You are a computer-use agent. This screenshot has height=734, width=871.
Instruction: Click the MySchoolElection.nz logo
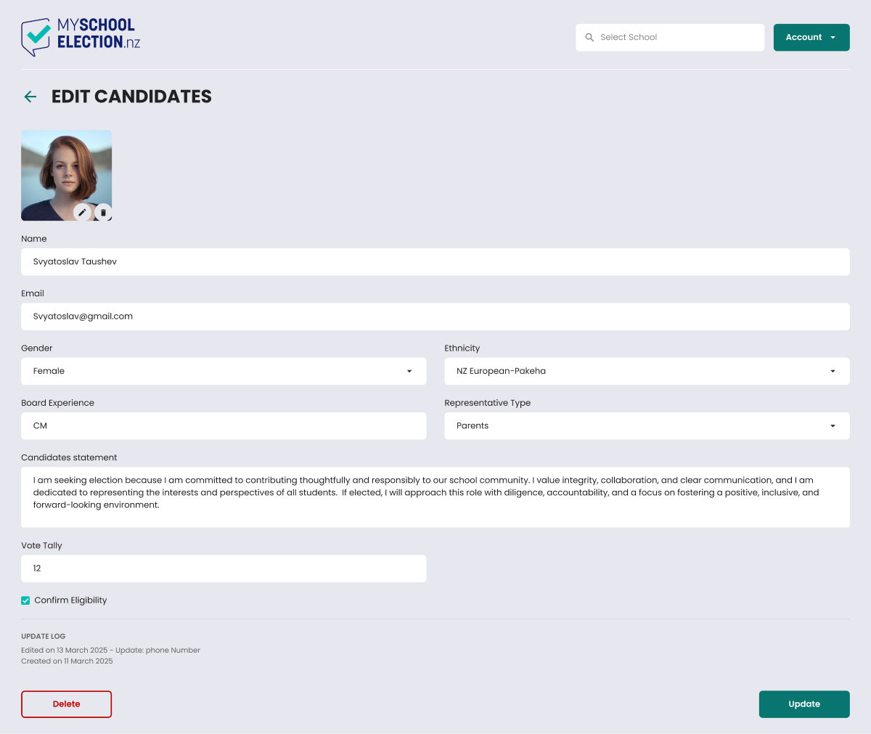(x=81, y=38)
